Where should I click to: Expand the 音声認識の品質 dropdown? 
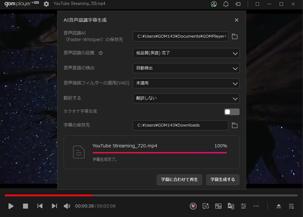[186, 53]
